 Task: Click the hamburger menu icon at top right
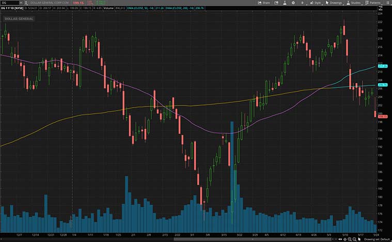point(387,3)
